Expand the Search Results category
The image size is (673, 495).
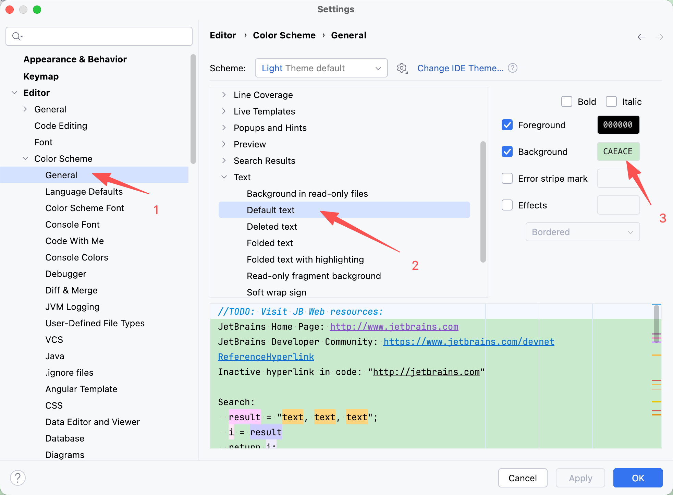tap(224, 160)
